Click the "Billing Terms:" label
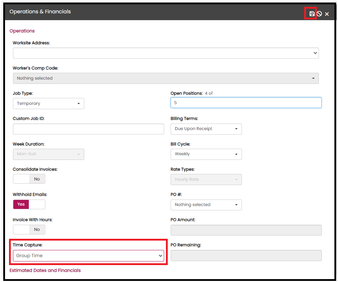The height and width of the screenshot is (282, 338). pos(184,118)
